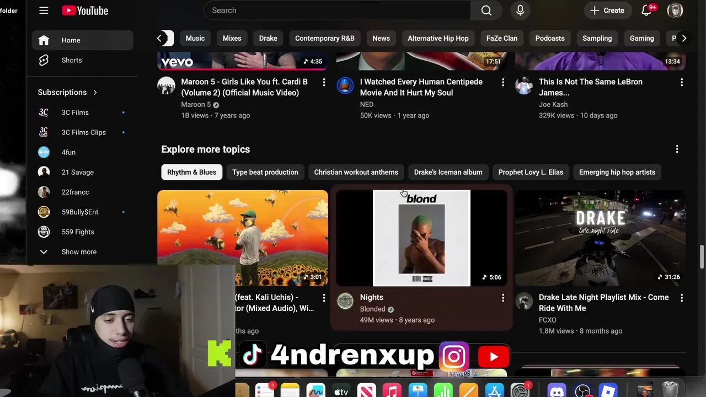Open the 559 Fights channel
706x397 pixels.
tap(82, 232)
